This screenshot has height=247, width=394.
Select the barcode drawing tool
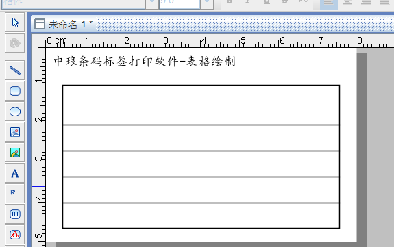(15, 214)
